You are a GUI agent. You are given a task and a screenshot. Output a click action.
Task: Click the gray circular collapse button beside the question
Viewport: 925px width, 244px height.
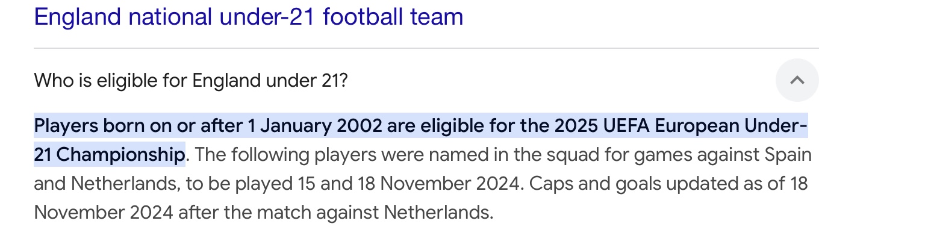click(797, 80)
